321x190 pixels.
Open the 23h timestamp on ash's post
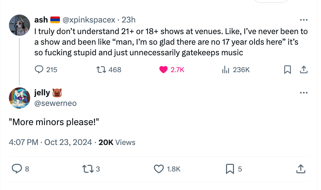coord(129,20)
